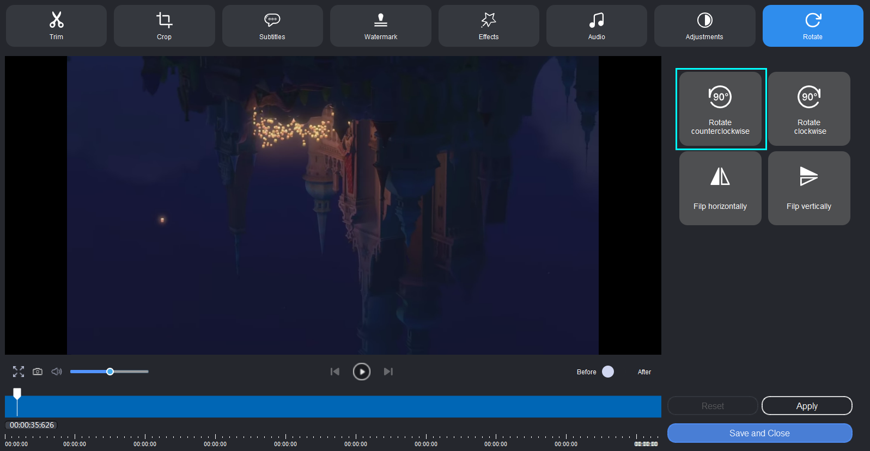The width and height of the screenshot is (870, 451).
Task: Click the Reset button
Action: 713,406
